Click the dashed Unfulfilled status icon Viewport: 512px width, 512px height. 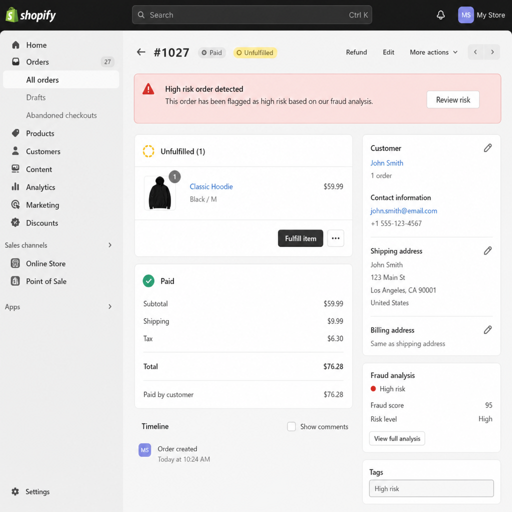[x=148, y=151]
